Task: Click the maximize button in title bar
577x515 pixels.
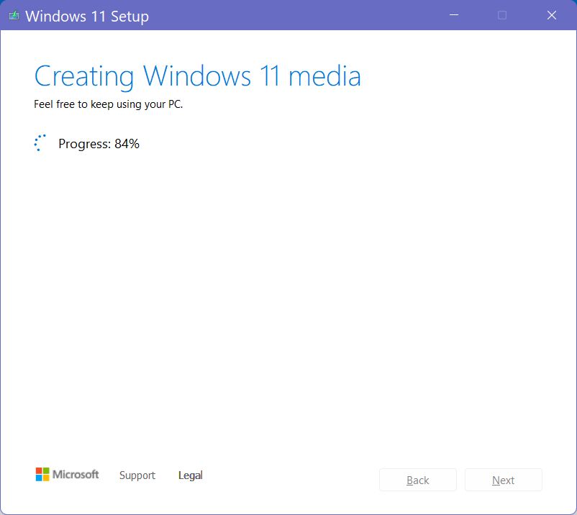Action: point(502,15)
